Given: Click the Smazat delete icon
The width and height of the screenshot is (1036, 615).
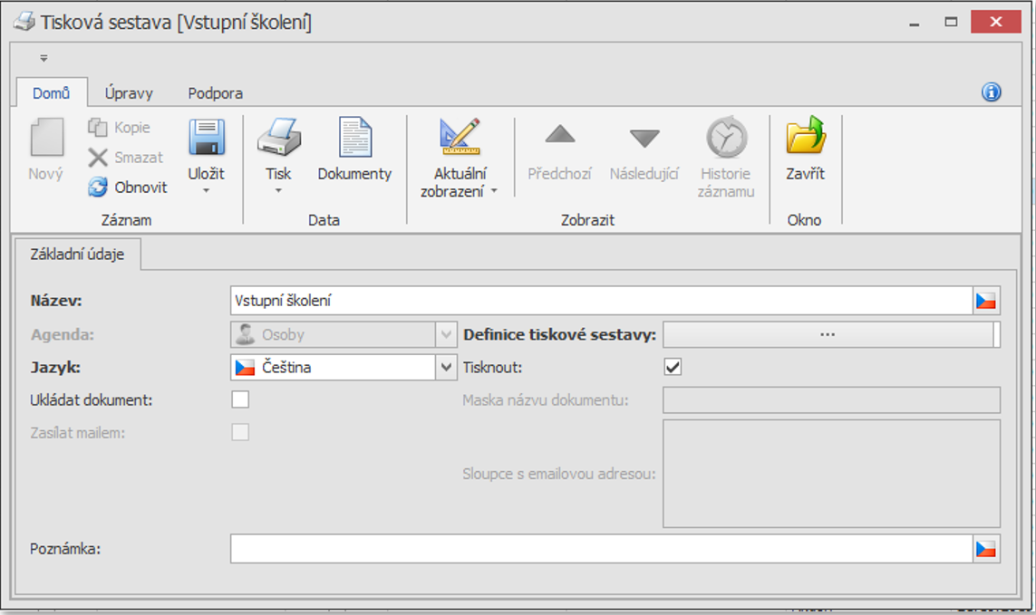Looking at the screenshot, I should [97, 158].
